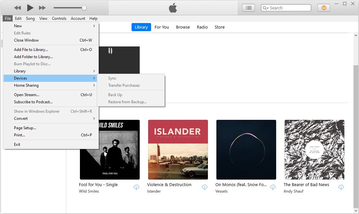This screenshot has height=214, width=359.
Task: Select Subscribe to Podcast... entry
Action: tap(51, 102)
